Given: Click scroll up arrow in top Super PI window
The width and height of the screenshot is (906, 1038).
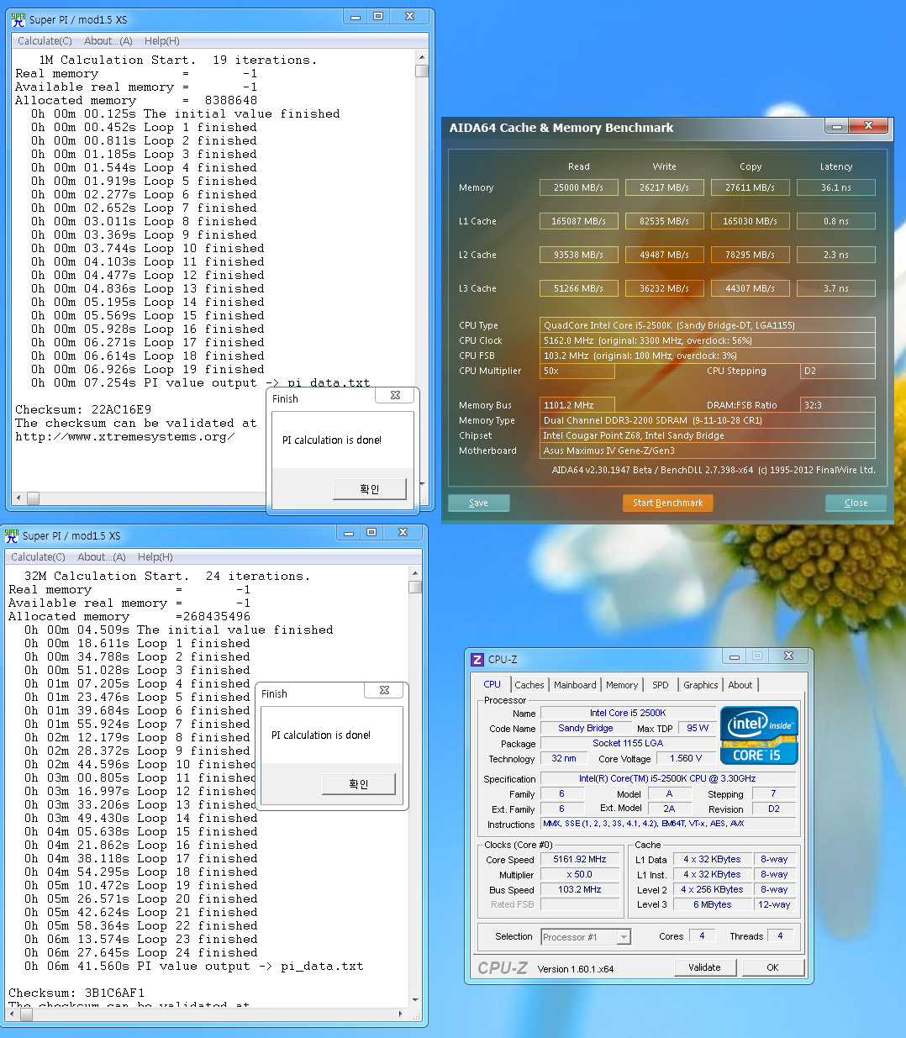Looking at the screenshot, I should click(421, 57).
